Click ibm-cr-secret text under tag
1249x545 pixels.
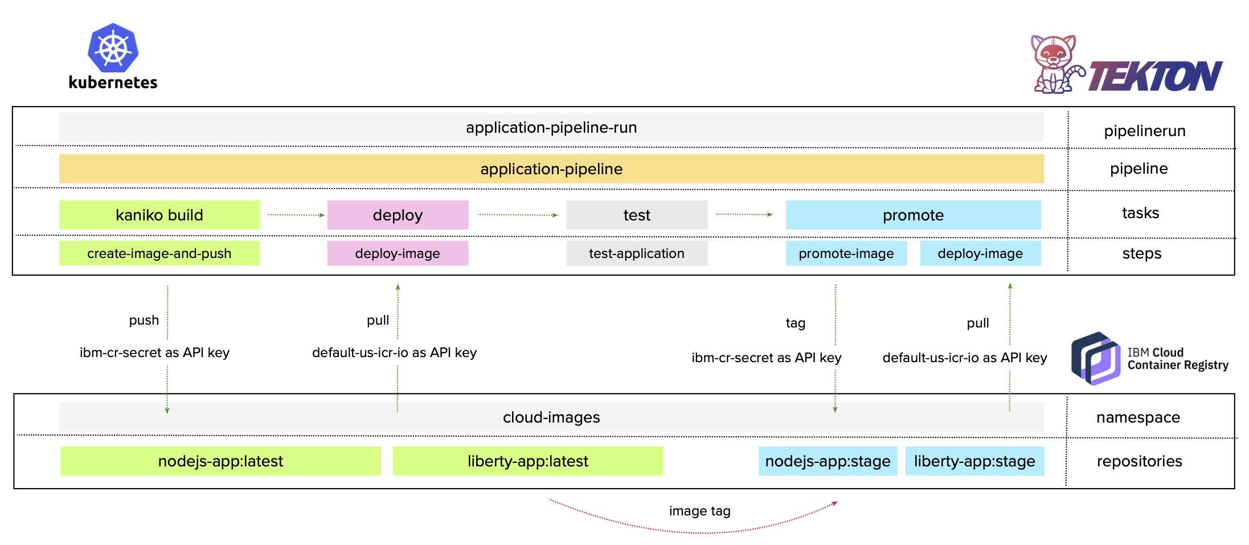[767, 358]
